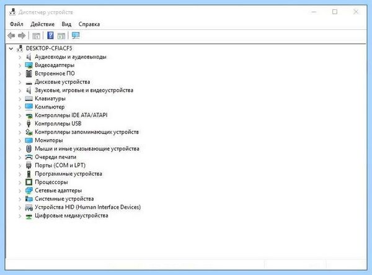The width and height of the screenshot is (372, 275).
Task: Click the scan hardware changes monitor icon
Action: coord(76,35)
